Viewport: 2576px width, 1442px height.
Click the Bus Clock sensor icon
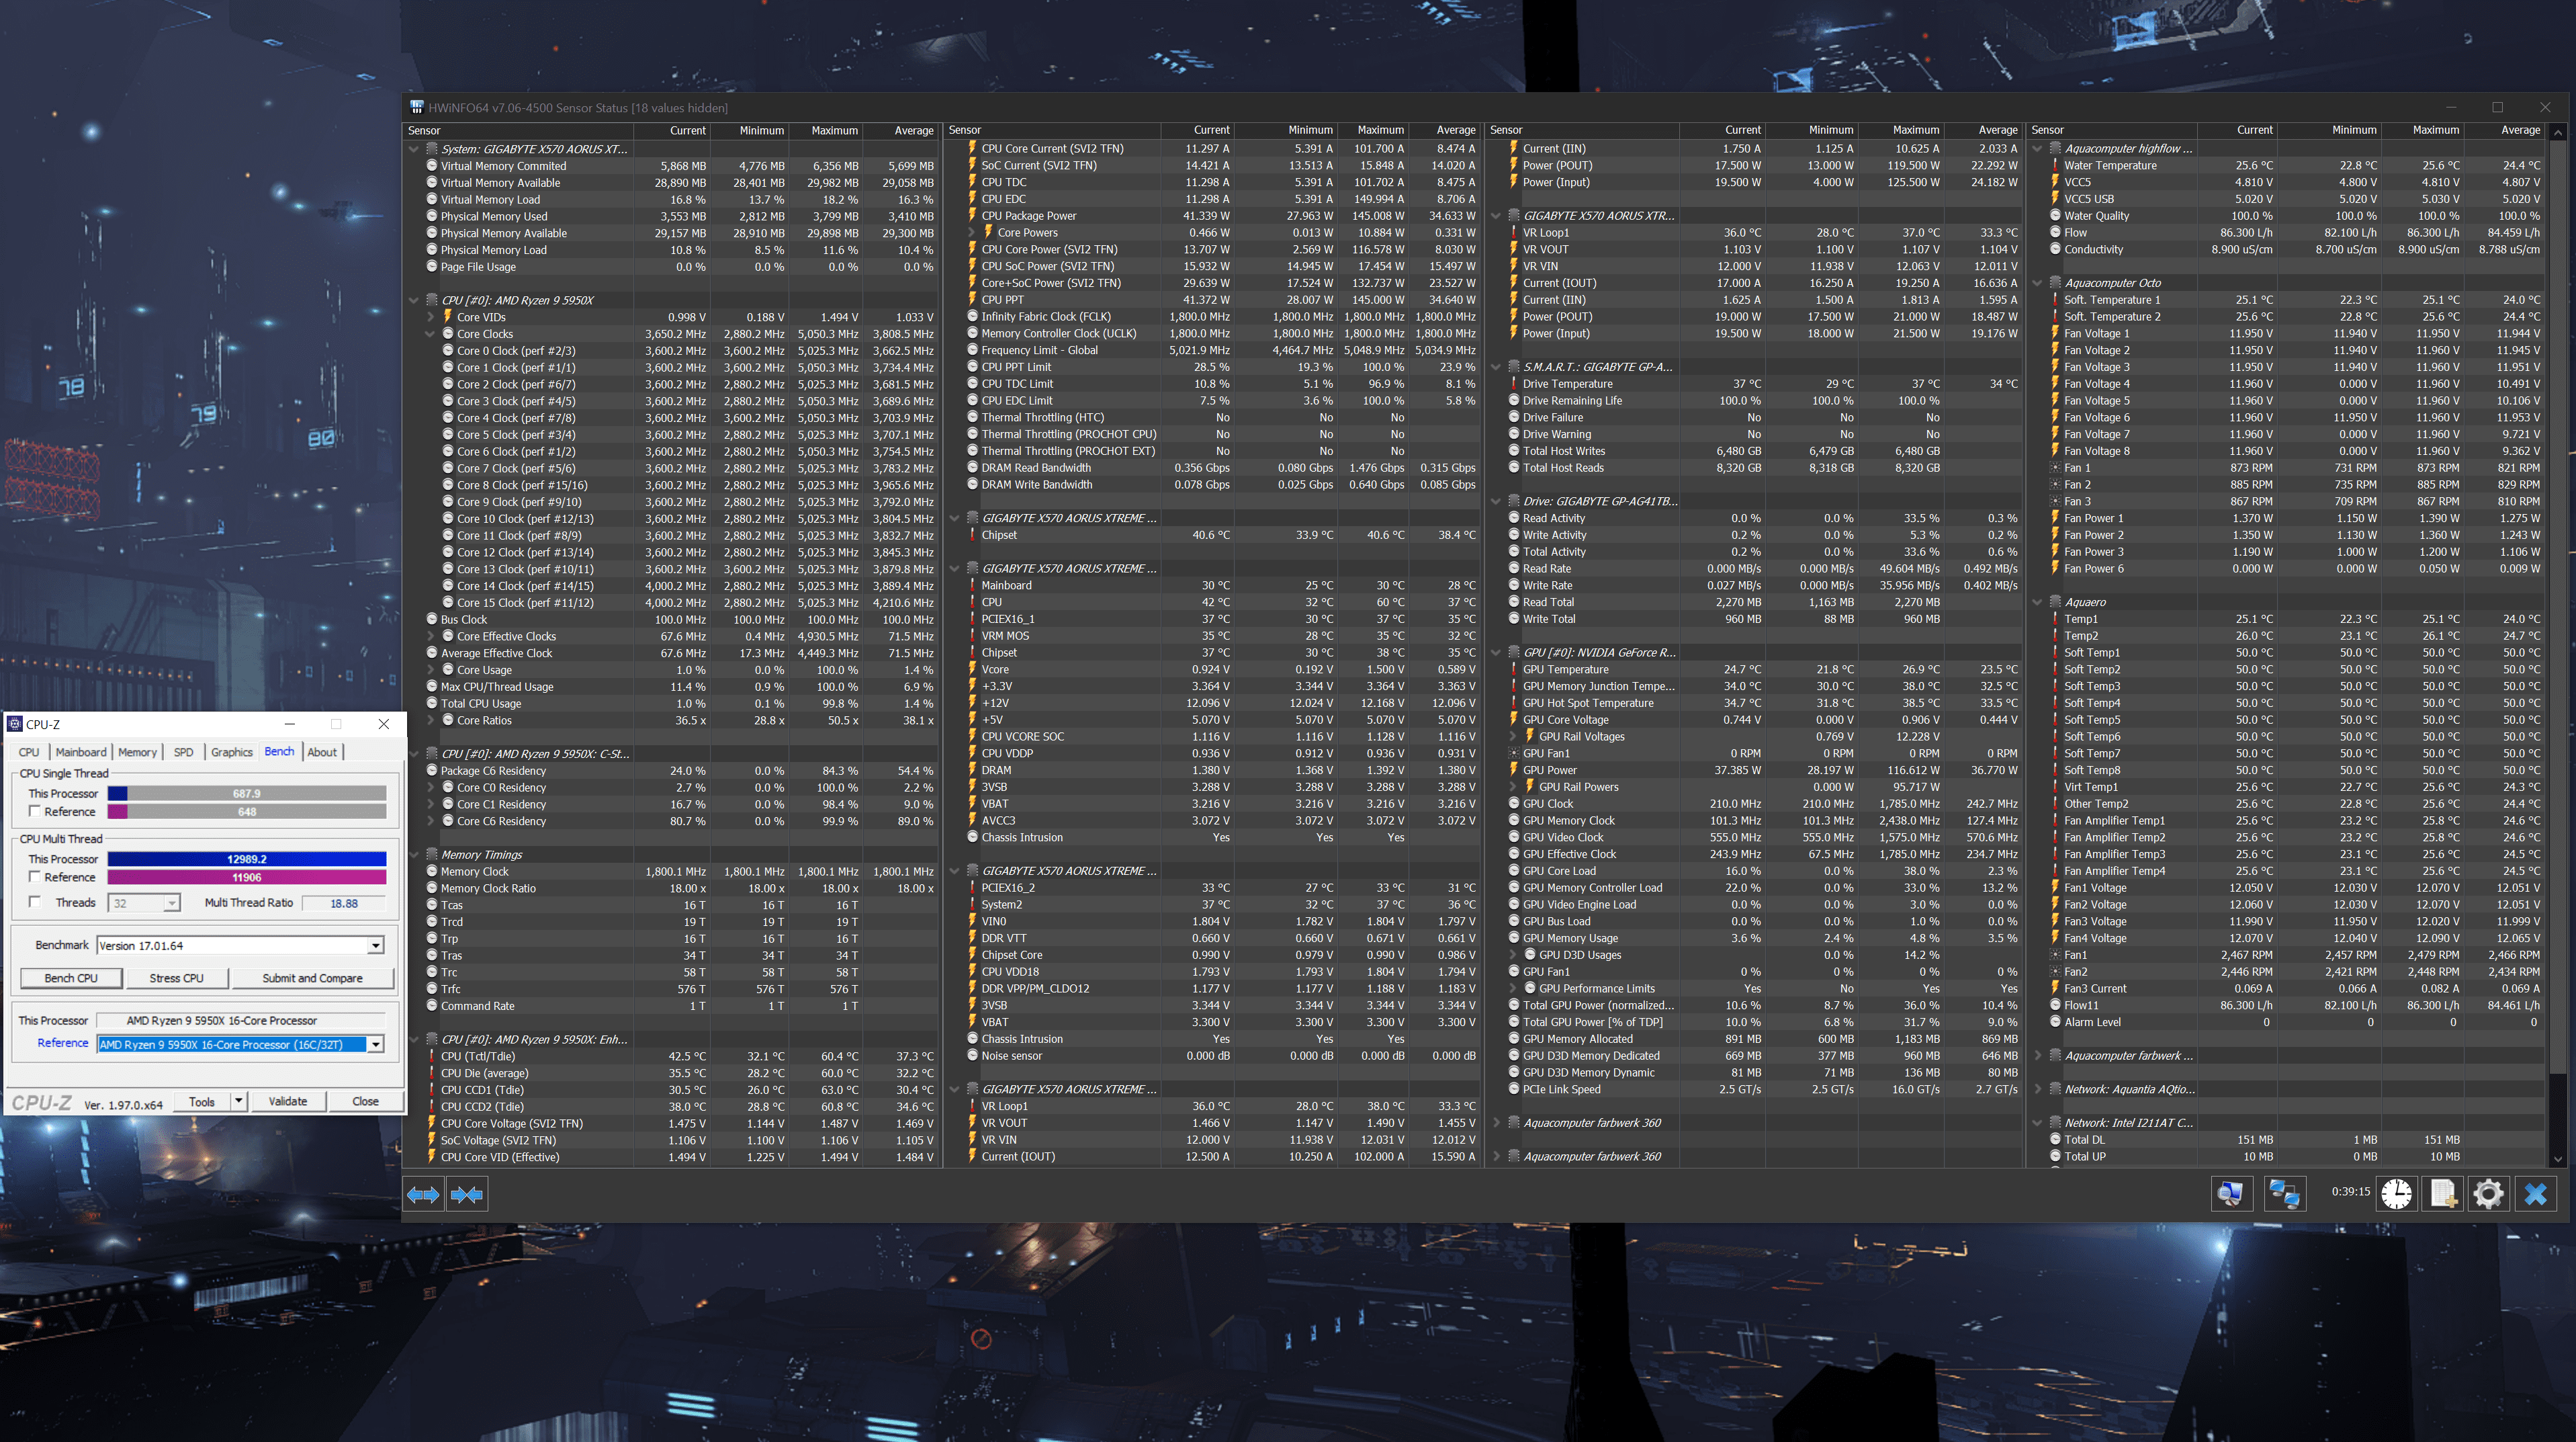tap(432, 620)
